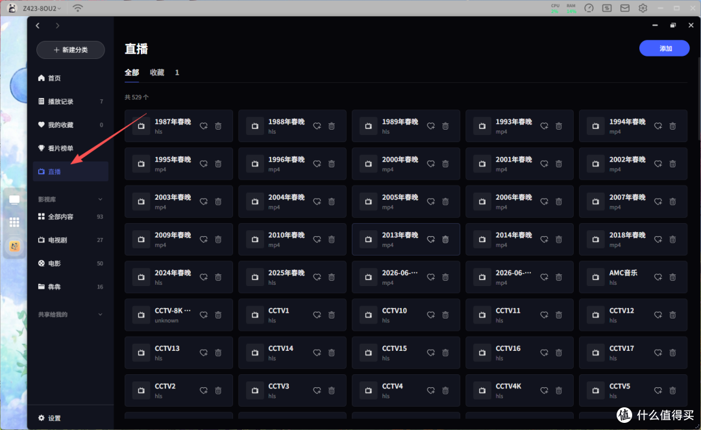Delete the CCTV2 channel
The height and width of the screenshot is (430, 701).
click(x=218, y=390)
